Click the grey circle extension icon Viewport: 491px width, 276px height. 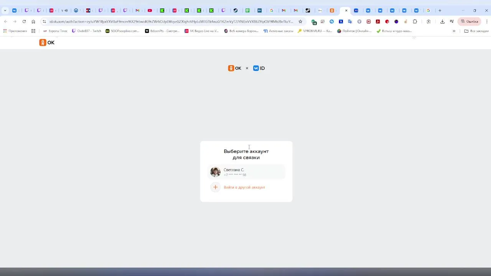[359, 21]
